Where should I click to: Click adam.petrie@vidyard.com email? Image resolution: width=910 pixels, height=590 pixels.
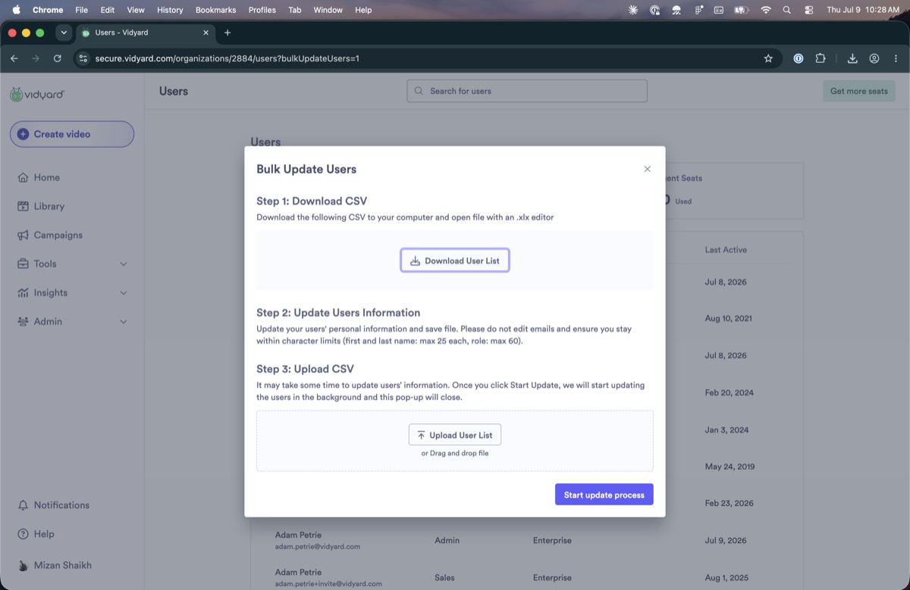tap(318, 546)
